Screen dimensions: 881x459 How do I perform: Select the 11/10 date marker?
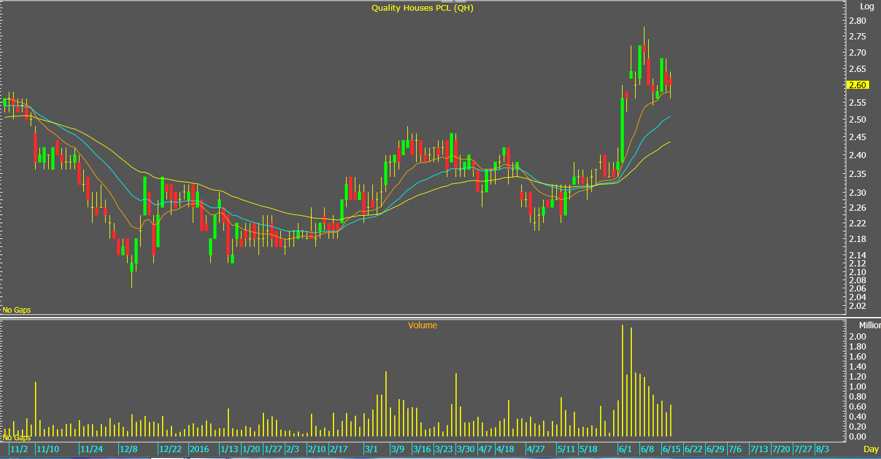[x=48, y=449]
